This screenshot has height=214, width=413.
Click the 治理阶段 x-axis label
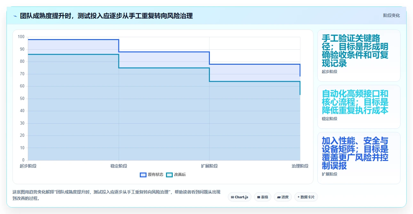[300, 166]
